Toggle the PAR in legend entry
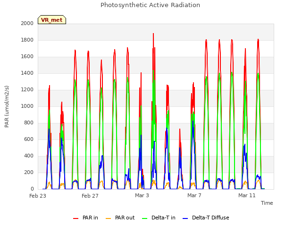 click(85, 218)
